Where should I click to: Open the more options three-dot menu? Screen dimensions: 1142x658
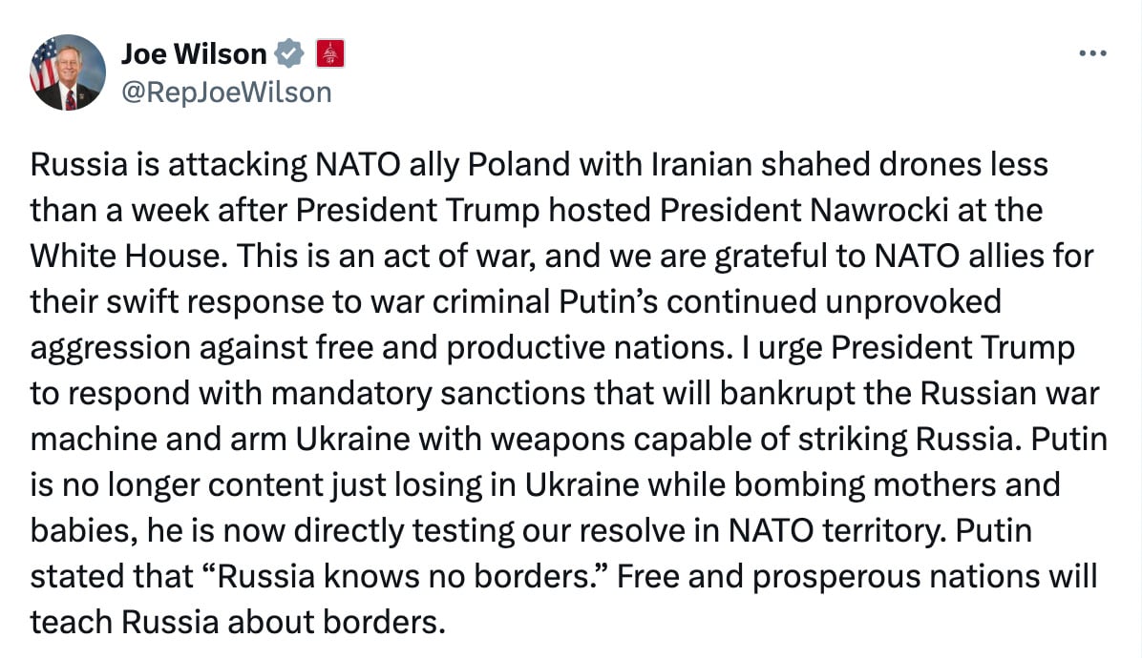(1092, 53)
